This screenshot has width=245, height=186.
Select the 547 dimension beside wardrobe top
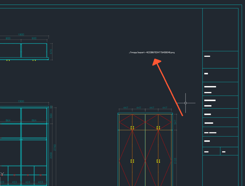click(x=175, y=122)
